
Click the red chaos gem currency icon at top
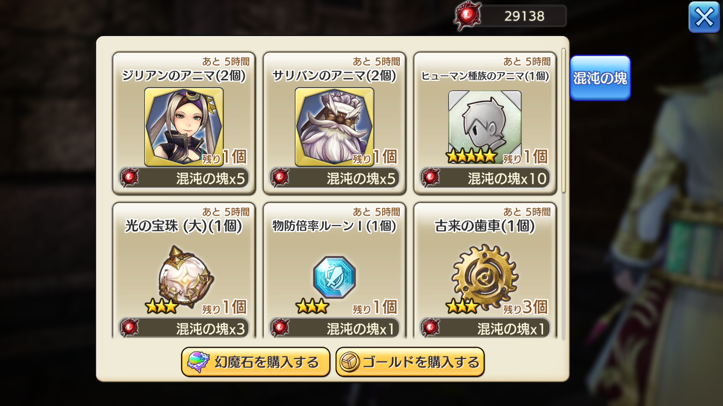point(468,16)
